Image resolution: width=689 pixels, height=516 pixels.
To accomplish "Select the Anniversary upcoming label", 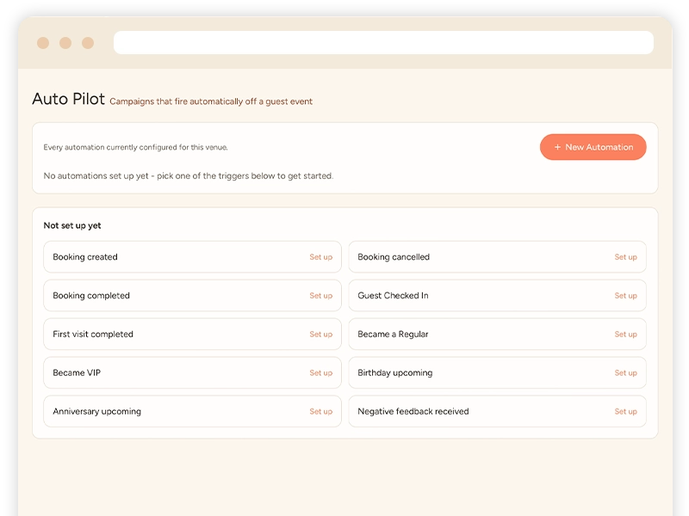I will [x=96, y=412].
